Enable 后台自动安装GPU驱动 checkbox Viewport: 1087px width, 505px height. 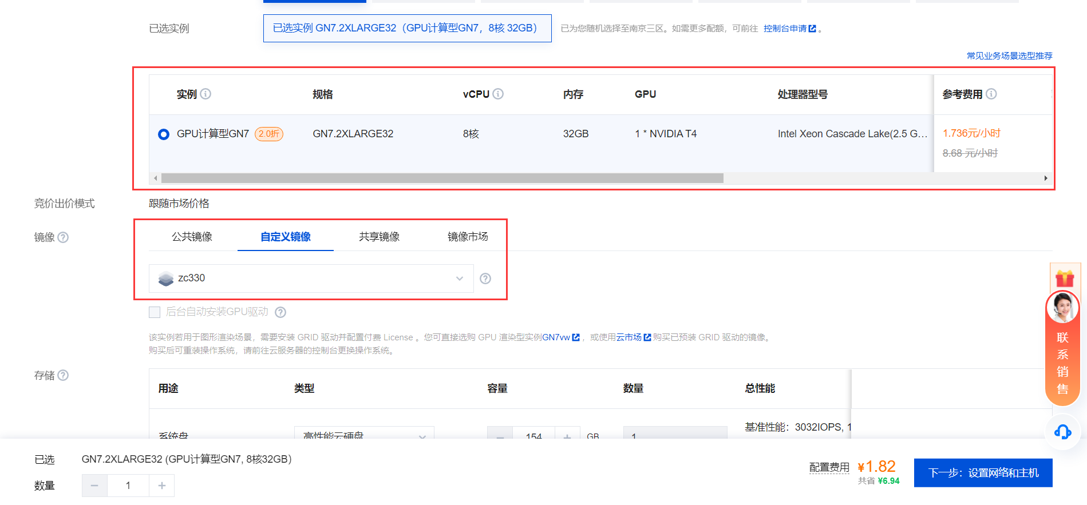pyautogui.click(x=155, y=312)
